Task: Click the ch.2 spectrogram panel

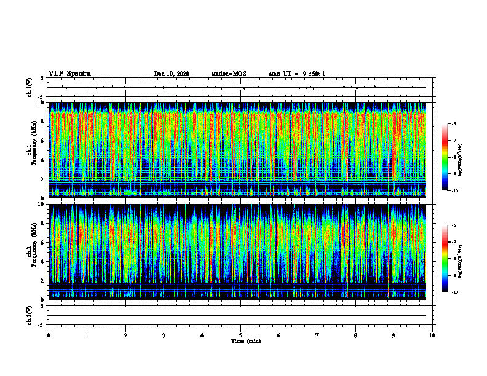Action: tap(237, 252)
